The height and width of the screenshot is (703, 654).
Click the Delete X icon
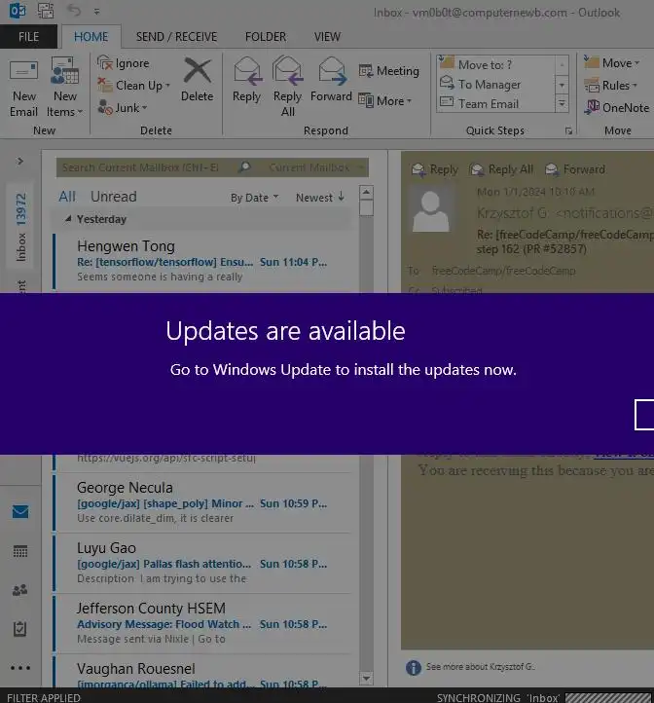tap(198, 72)
